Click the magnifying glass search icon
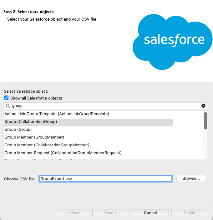Image resolution: width=213 pixels, height=220 pixels. pos(8,106)
